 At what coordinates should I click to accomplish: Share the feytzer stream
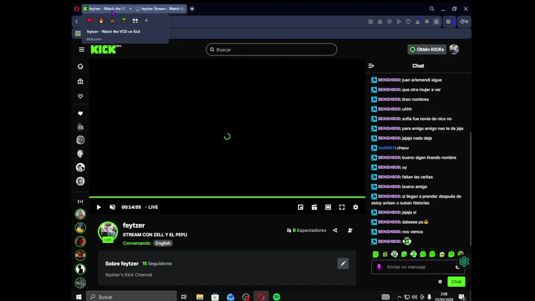coord(335,230)
